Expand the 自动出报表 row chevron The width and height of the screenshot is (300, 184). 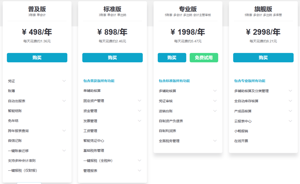[64, 101]
